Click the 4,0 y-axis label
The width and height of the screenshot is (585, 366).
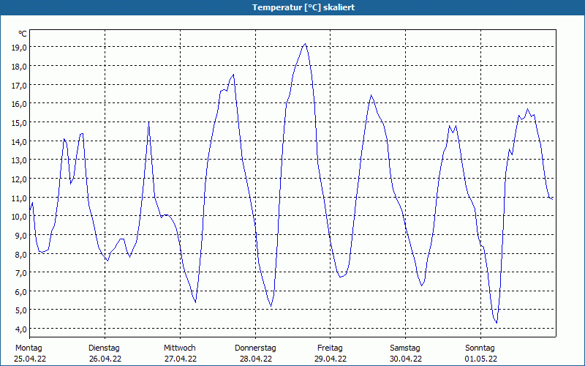20,329
